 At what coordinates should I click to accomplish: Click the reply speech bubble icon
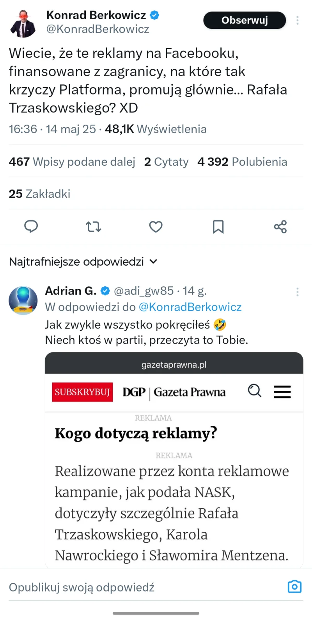31,227
